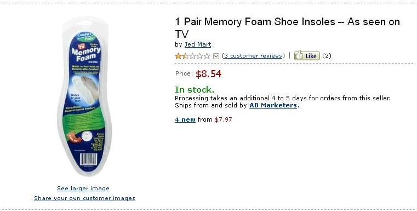Click the barcode on the insole package

click(89, 159)
